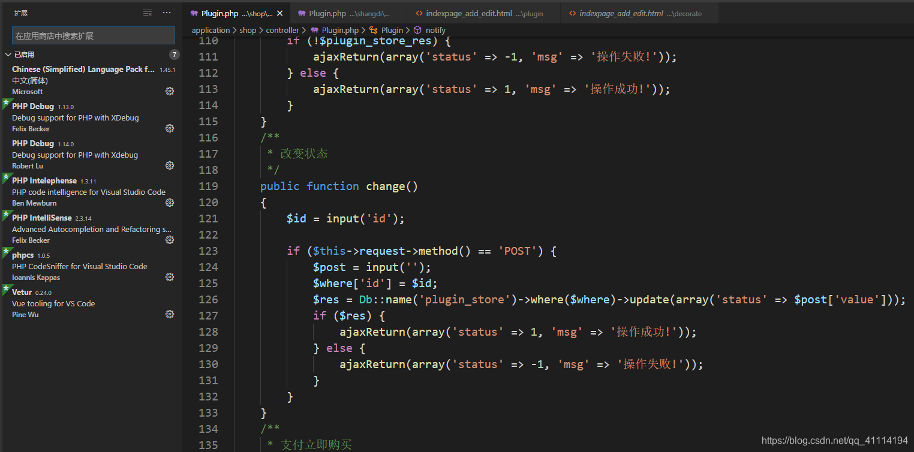This screenshot has height=452, width=914.
Task: Close the active Plugin.php shop tab
Action: (x=279, y=13)
